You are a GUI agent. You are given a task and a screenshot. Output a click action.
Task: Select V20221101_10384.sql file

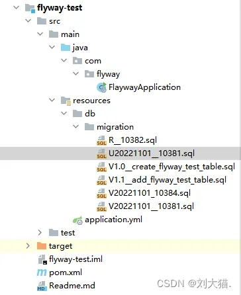pyautogui.click(x=150, y=193)
